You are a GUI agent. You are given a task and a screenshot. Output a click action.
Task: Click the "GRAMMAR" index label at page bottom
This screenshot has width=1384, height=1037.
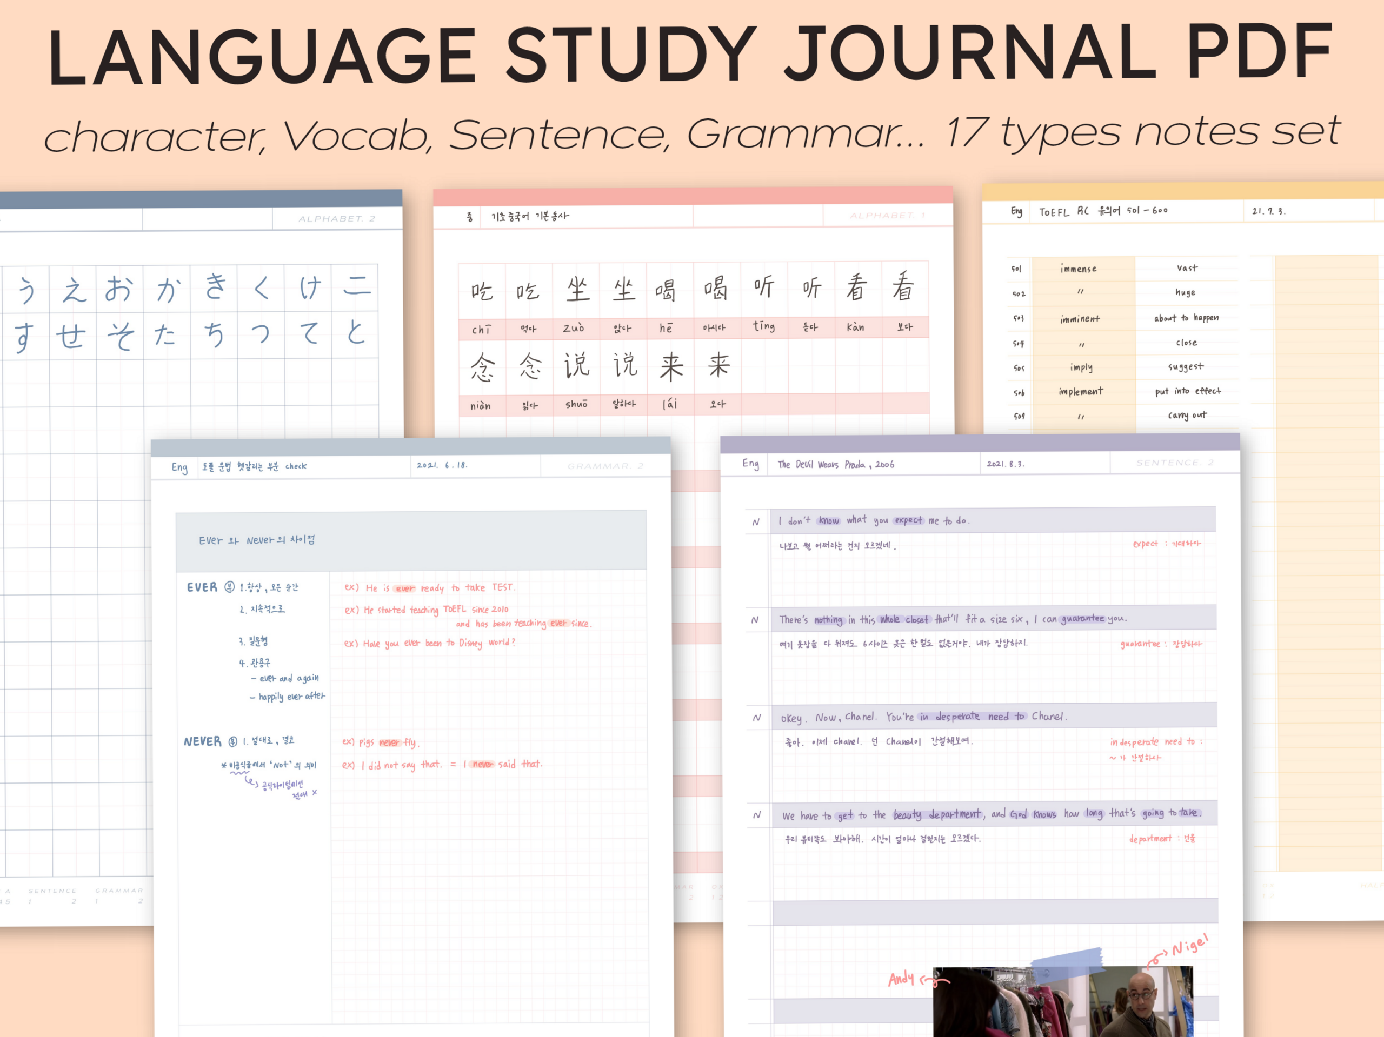pyautogui.click(x=120, y=891)
